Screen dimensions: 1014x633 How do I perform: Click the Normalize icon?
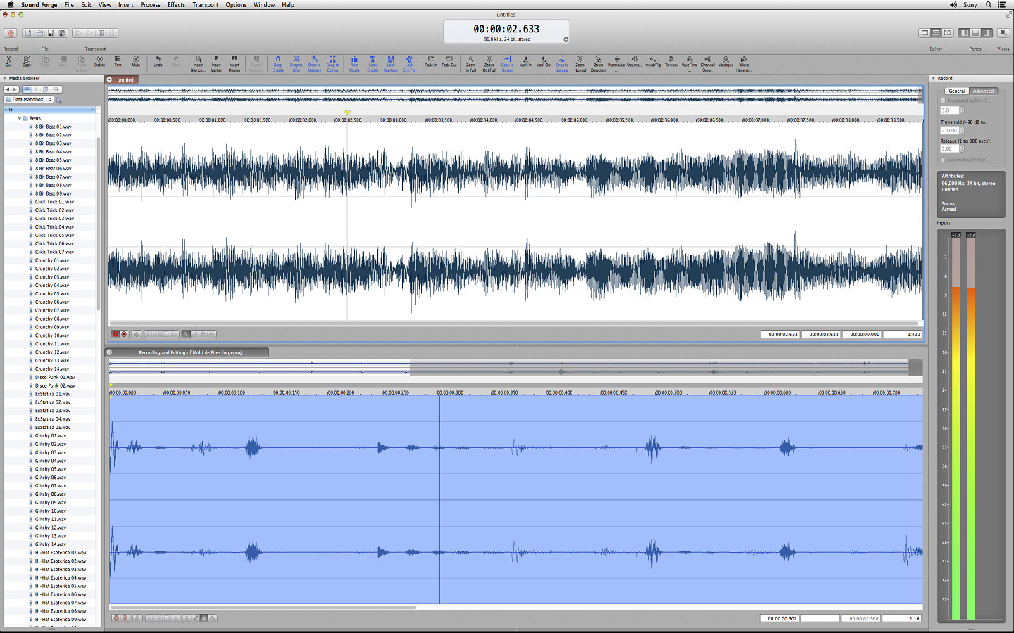pyautogui.click(x=616, y=61)
